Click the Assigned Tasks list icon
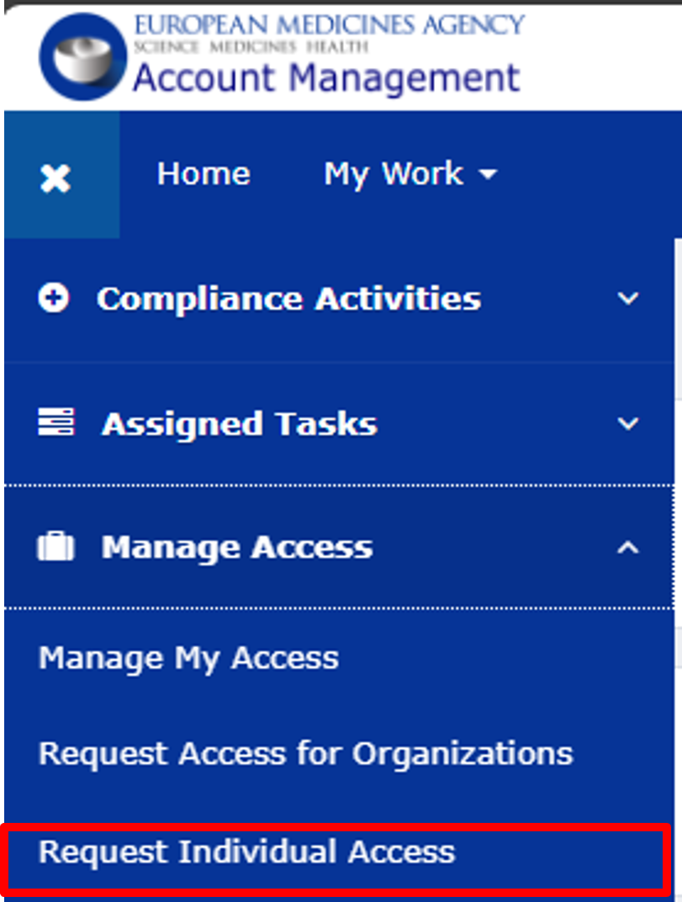 [56, 422]
